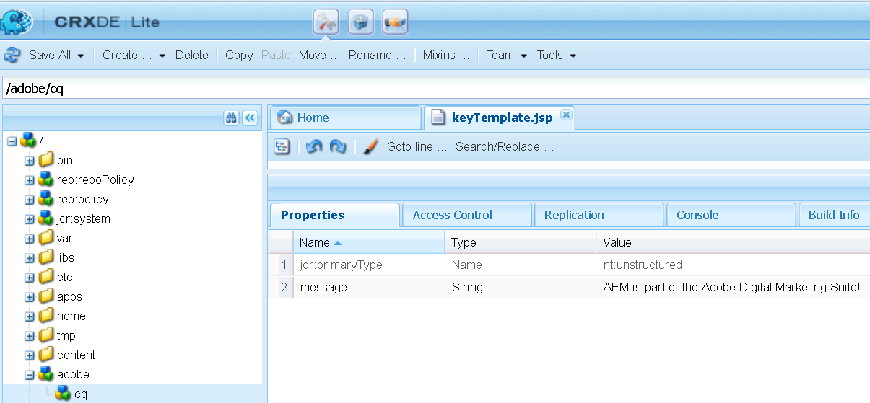Image resolution: width=870 pixels, height=403 pixels.
Task: Click Goto line in editor toolbar
Action: (x=417, y=146)
